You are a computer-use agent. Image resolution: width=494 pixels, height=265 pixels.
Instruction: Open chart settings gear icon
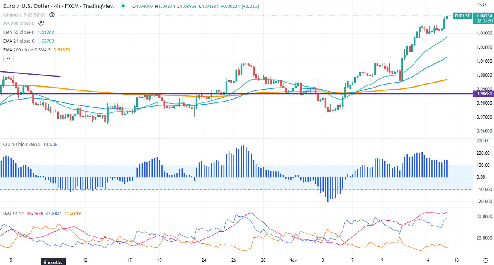[486, 260]
